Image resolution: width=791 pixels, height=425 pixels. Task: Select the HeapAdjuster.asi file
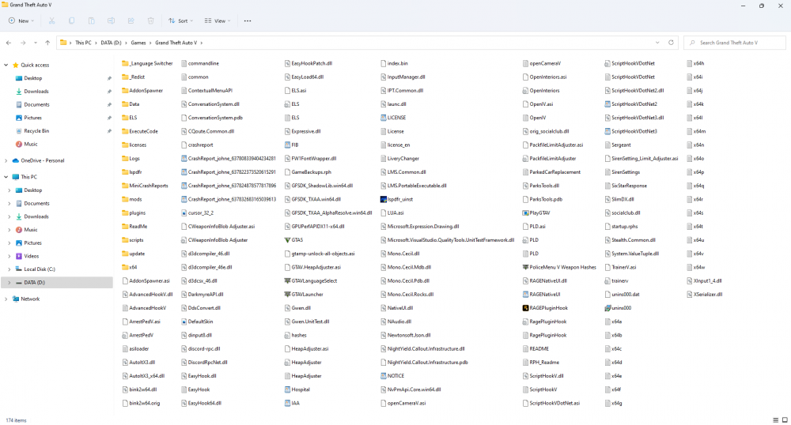coord(306,349)
